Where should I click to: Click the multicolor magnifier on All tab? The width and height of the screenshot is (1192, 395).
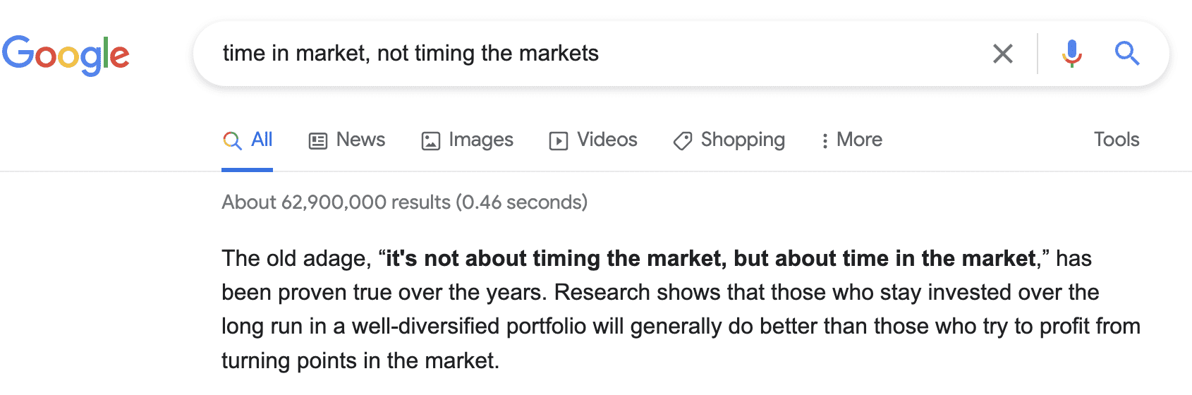232,140
